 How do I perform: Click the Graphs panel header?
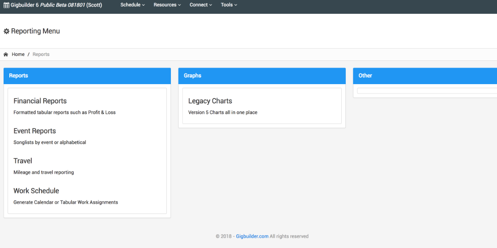coord(262,76)
